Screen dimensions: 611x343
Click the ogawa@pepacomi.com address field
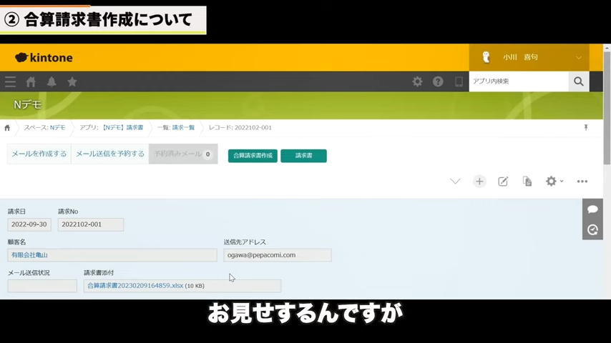click(x=278, y=255)
